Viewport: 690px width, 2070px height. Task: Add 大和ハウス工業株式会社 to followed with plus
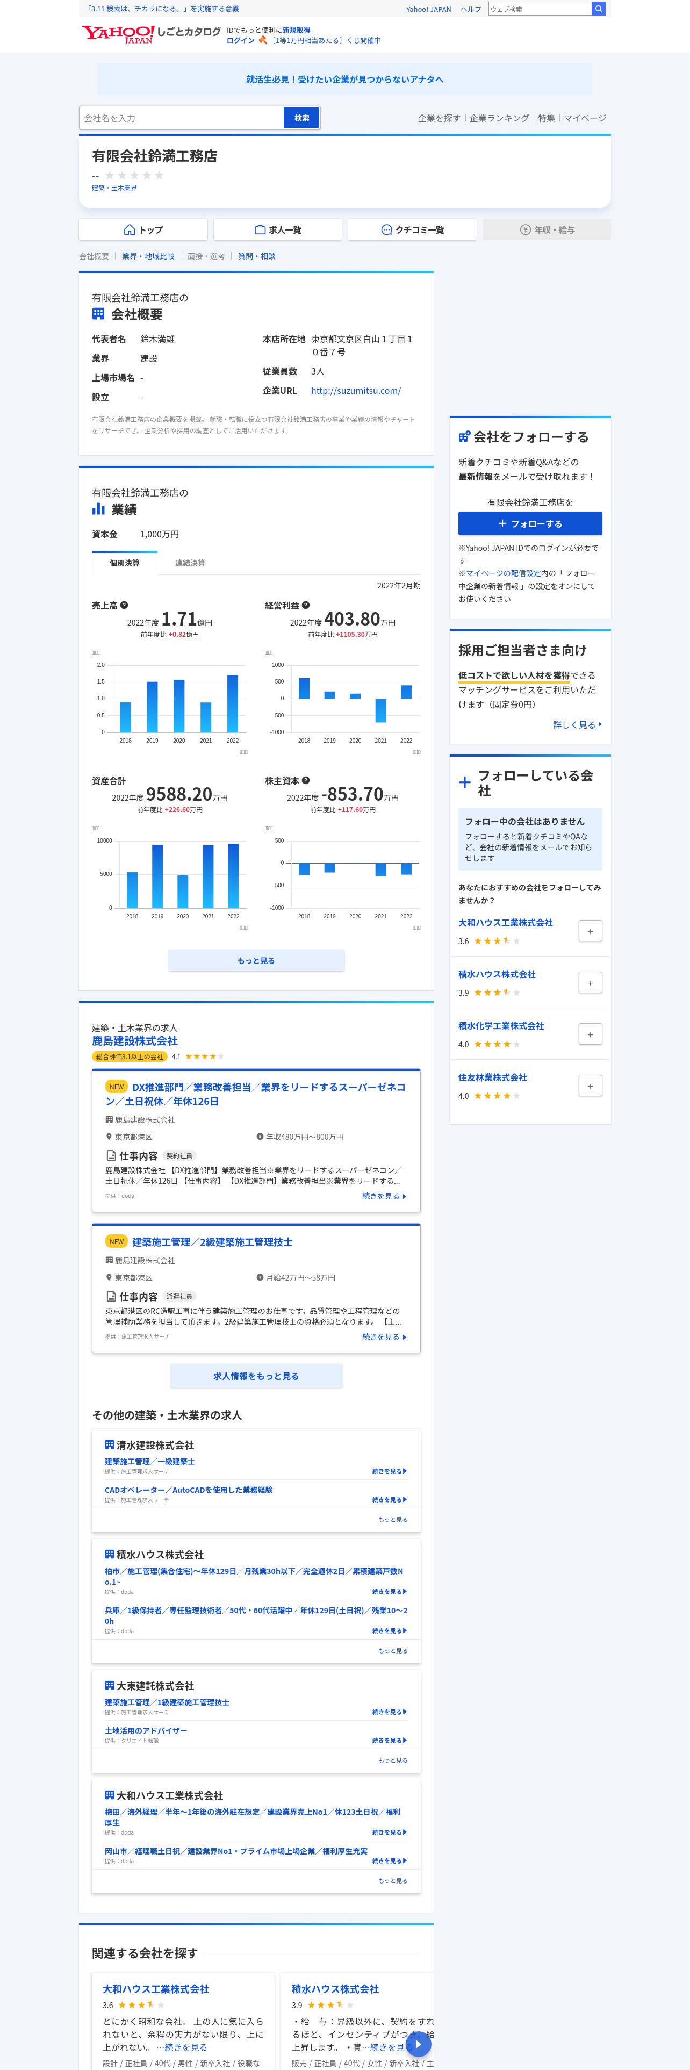click(x=591, y=931)
